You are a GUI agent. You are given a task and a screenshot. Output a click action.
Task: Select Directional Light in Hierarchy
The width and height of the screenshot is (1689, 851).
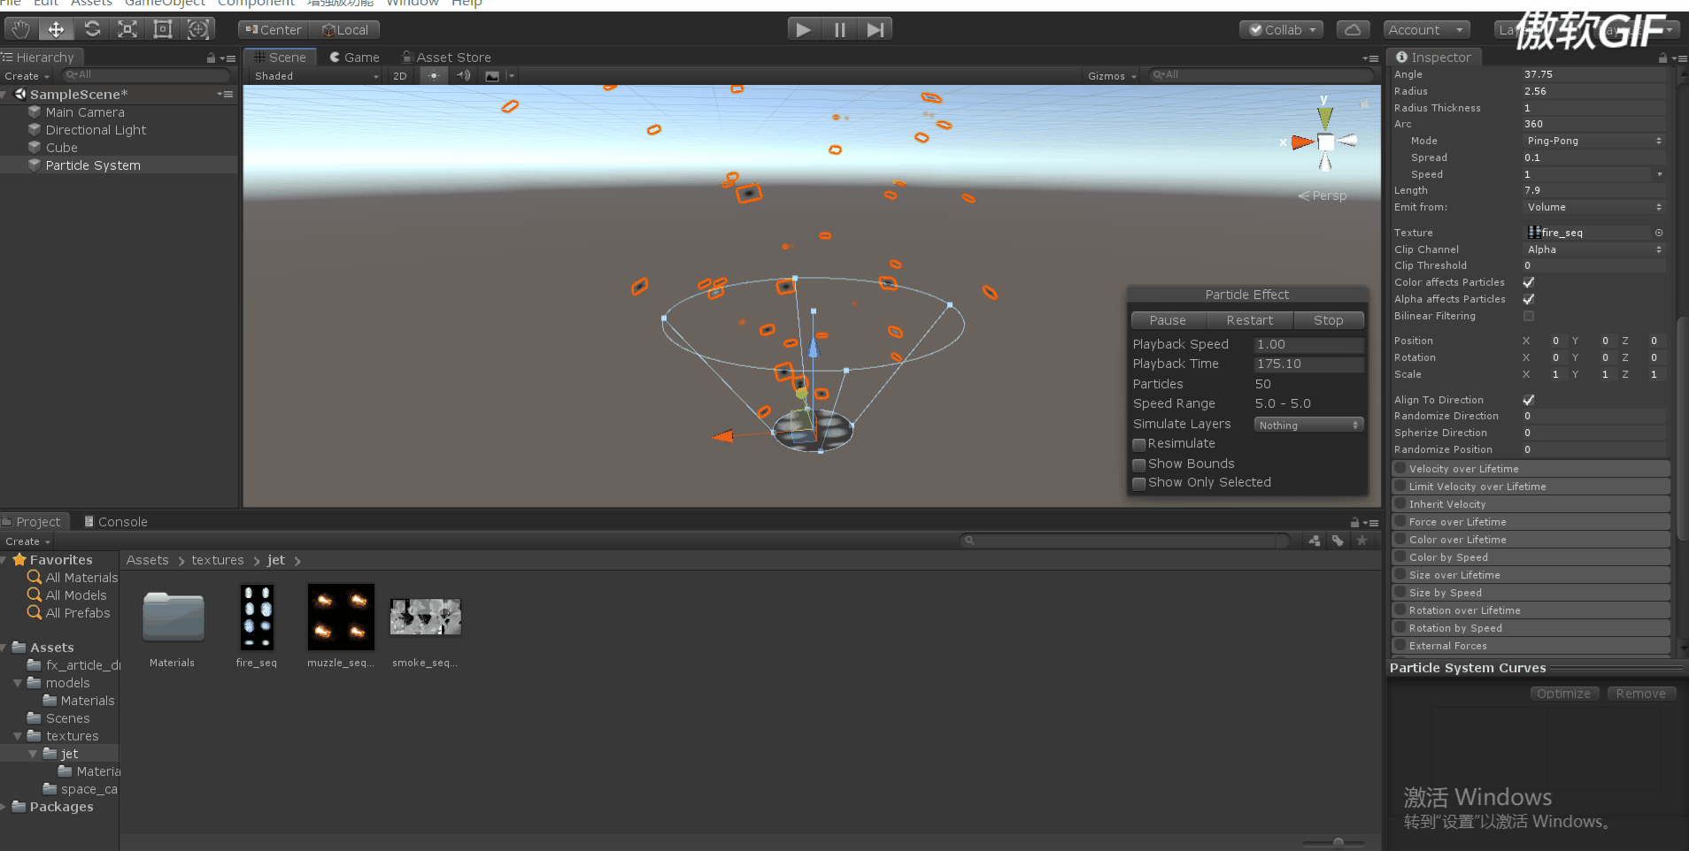coord(96,130)
